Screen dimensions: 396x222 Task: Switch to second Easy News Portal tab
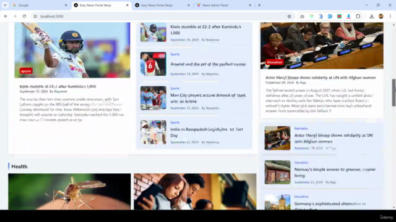[x=162, y=5]
